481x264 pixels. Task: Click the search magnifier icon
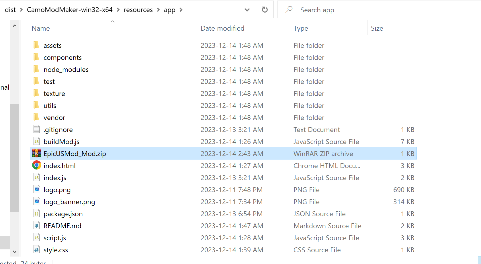289,9
